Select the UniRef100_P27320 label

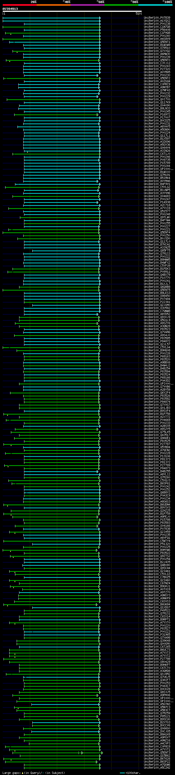(x=157, y=69)
